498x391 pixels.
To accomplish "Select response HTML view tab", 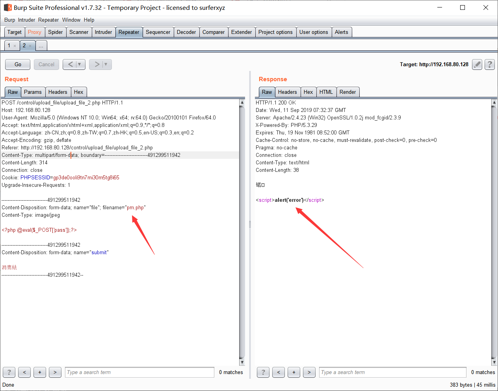I will pyautogui.click(x=326, y=92).
